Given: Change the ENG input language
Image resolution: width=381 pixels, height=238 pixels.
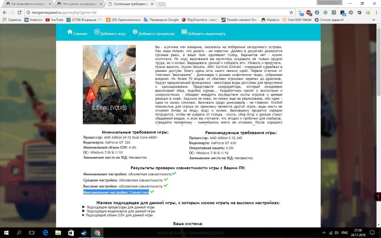Looking at the screenshot, I should click(x=344, y=233).
